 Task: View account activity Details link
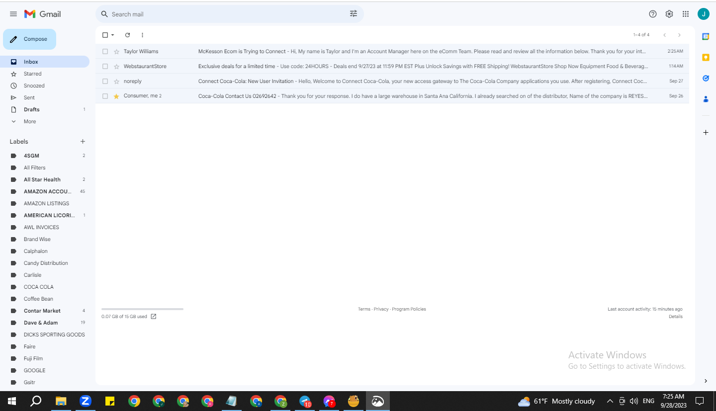[676, 317]
